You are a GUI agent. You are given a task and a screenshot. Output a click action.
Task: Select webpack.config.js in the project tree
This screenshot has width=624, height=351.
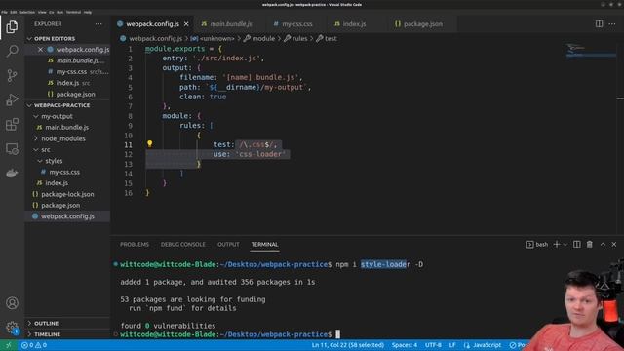point(67,216)
